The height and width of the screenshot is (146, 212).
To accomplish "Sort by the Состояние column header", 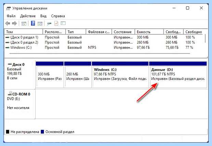I will pos(123,32).
